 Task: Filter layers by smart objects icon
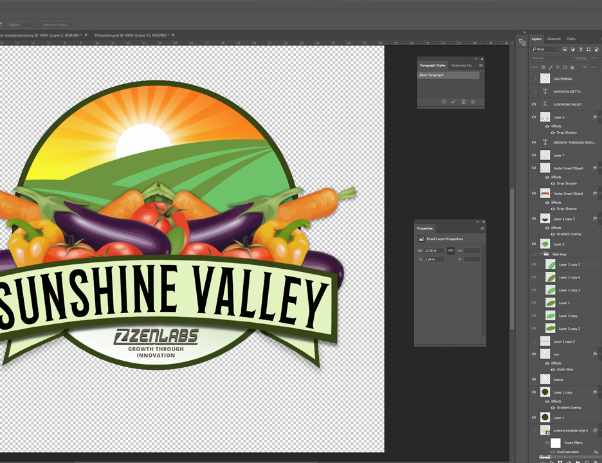[x=596, y=49]
